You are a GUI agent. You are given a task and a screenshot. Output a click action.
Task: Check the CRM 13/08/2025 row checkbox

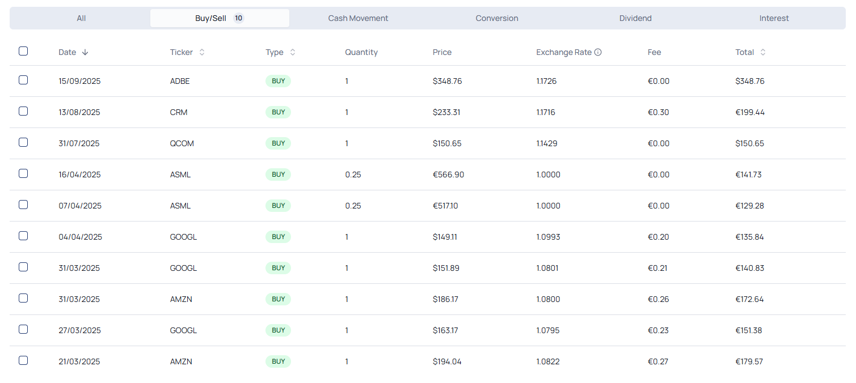click(23, 111)
